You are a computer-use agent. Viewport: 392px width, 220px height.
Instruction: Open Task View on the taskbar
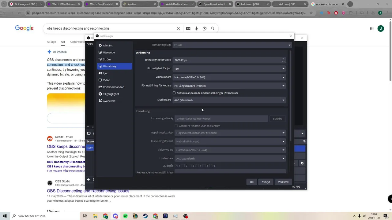pyautogui.click(x=85, y=216)
